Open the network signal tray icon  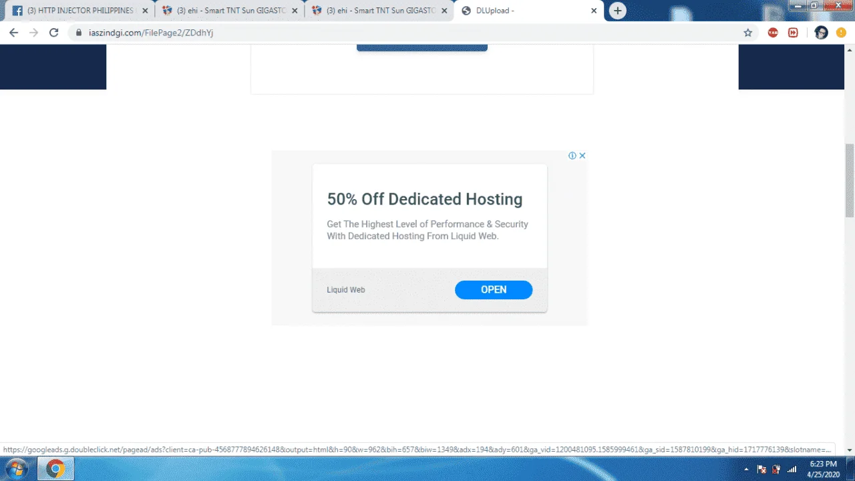click(x=792, y=469)
